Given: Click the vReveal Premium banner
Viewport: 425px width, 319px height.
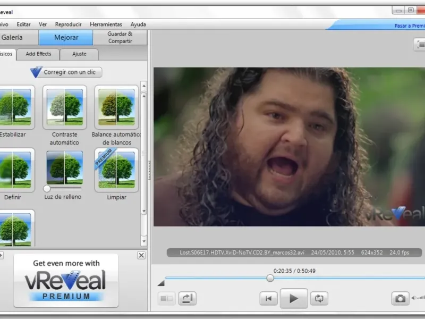Looking at the screenshot, I should (x=66, y=281).
